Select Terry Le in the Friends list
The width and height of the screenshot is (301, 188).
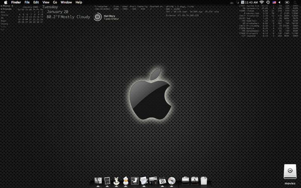(5, 15)
